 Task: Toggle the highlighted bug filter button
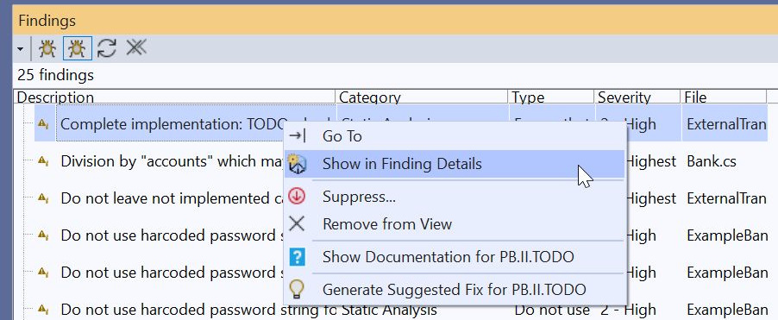pos(78,48)
